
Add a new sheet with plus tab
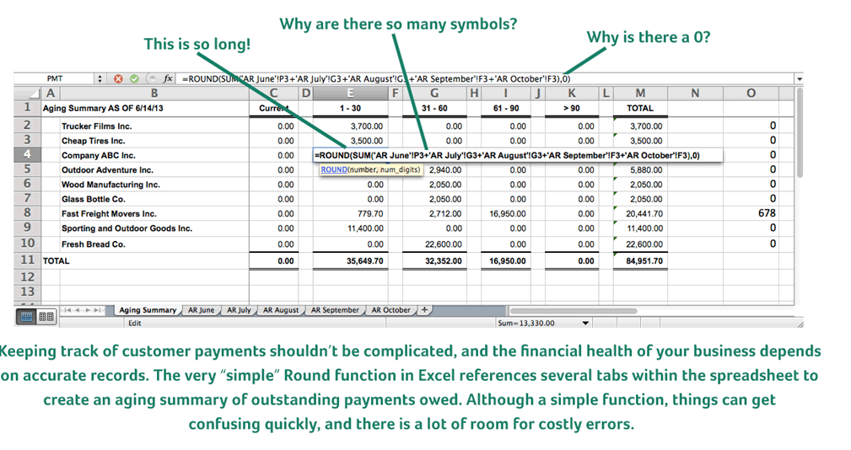[x=424, y=309]
